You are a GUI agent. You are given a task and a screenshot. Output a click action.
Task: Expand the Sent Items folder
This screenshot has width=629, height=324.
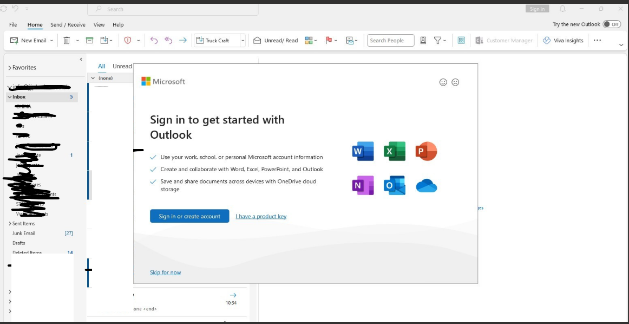coord(10,224)
